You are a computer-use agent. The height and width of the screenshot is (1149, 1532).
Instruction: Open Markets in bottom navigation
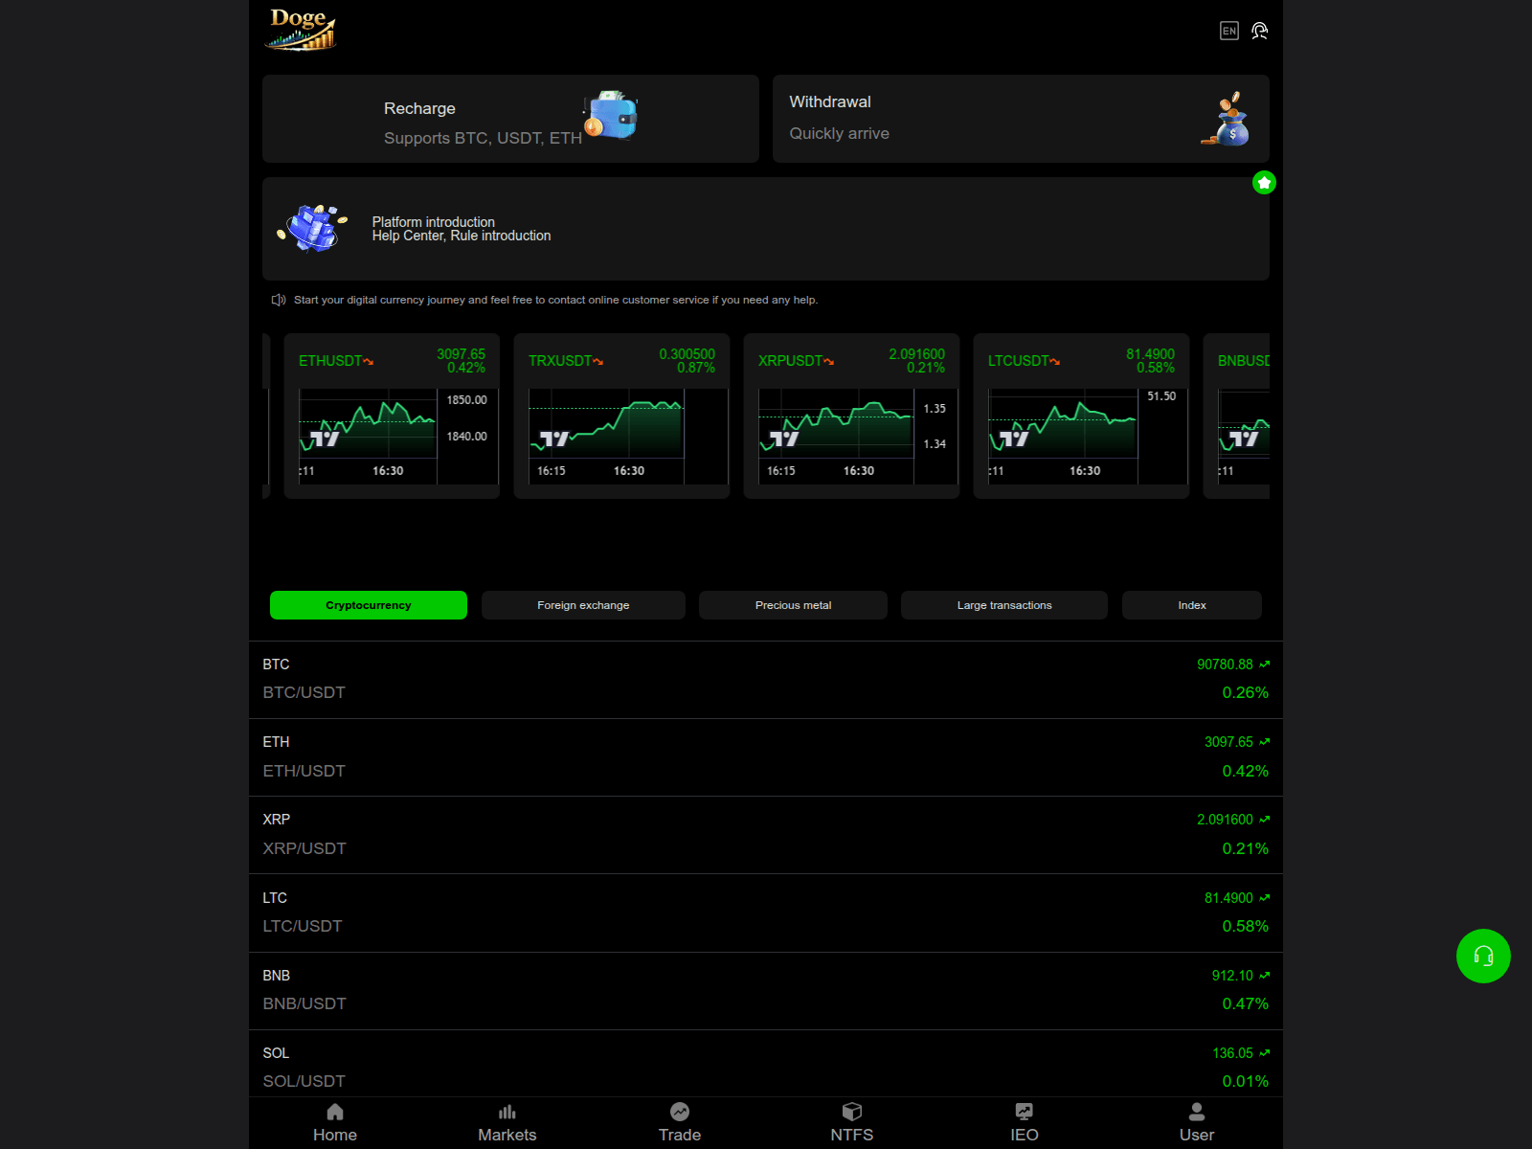pyautogui.click(x=507, y=1123)
